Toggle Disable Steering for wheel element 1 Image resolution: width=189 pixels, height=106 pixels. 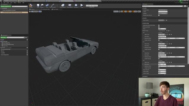pyautogui.click(x=159, y=49)
